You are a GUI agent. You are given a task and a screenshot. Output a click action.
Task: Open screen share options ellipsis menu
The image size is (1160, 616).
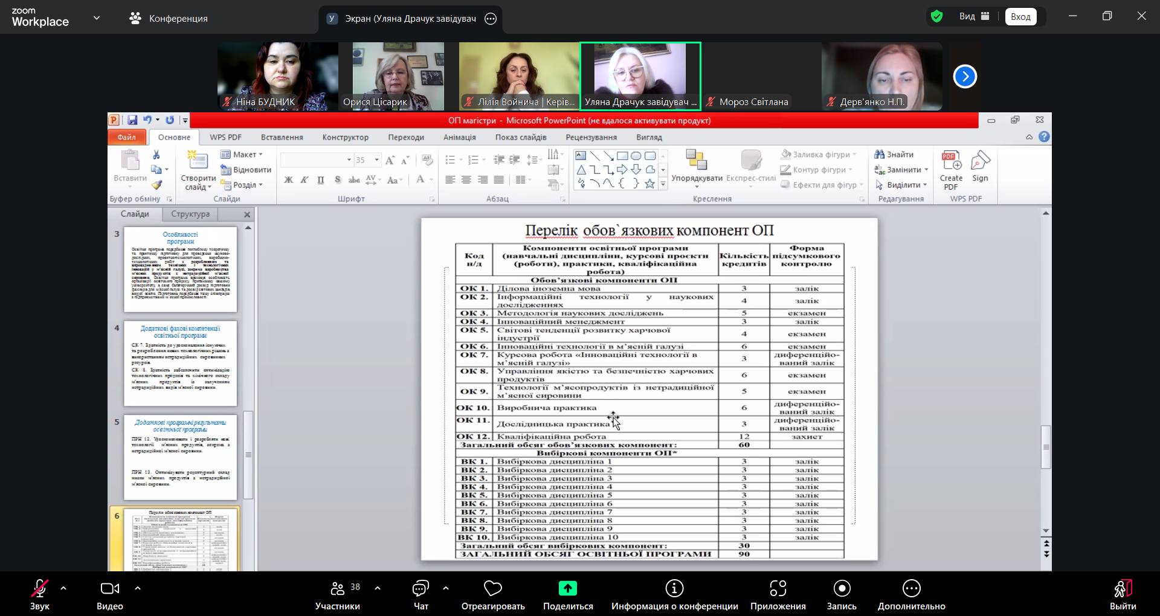[x=491, y=19]
